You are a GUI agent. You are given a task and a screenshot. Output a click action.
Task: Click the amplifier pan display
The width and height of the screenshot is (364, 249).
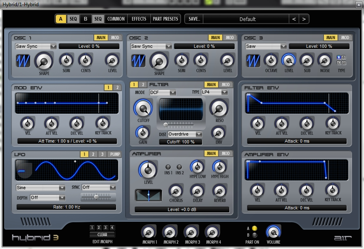tap(149, 195)
